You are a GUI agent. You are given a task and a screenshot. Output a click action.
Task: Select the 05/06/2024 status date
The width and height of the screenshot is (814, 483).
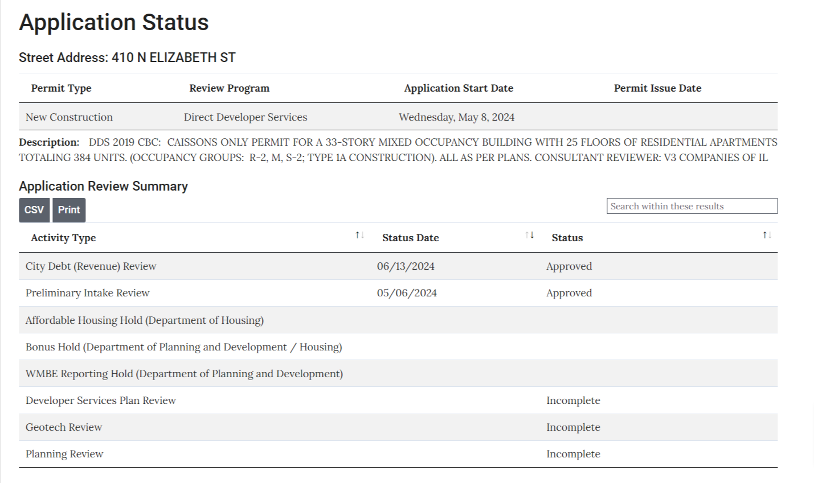point(407,293)
